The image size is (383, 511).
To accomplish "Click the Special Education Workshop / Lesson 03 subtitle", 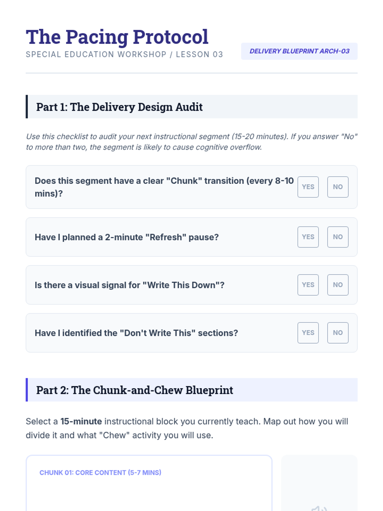I will pyautogui.click(x=124, y=55).
